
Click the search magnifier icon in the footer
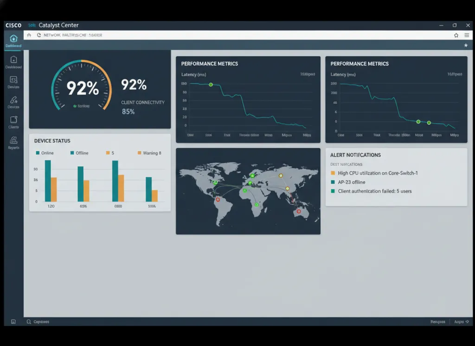pyautogui.click(x=29, y=321)
